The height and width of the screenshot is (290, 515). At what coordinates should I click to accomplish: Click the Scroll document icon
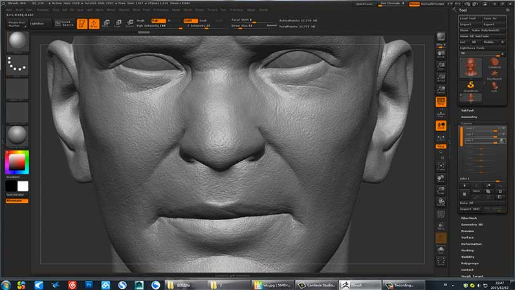coord(441,54)
